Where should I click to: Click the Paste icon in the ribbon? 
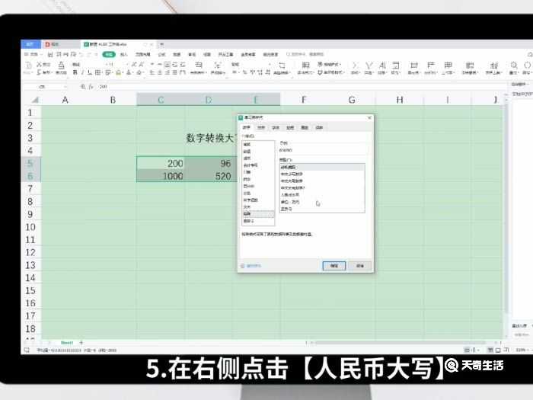pos(28,66)
